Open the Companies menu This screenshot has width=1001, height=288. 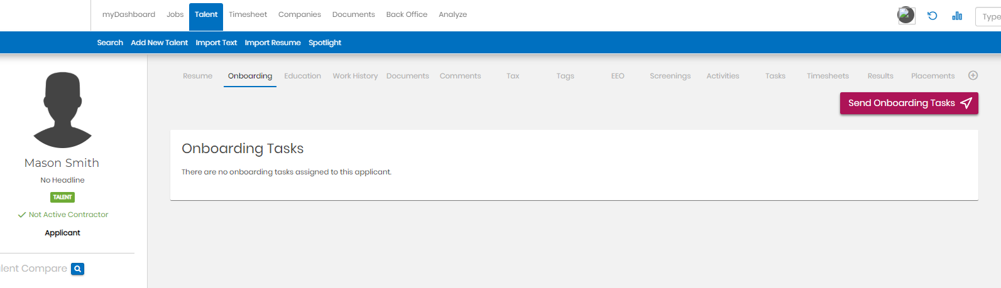[300, 14]
